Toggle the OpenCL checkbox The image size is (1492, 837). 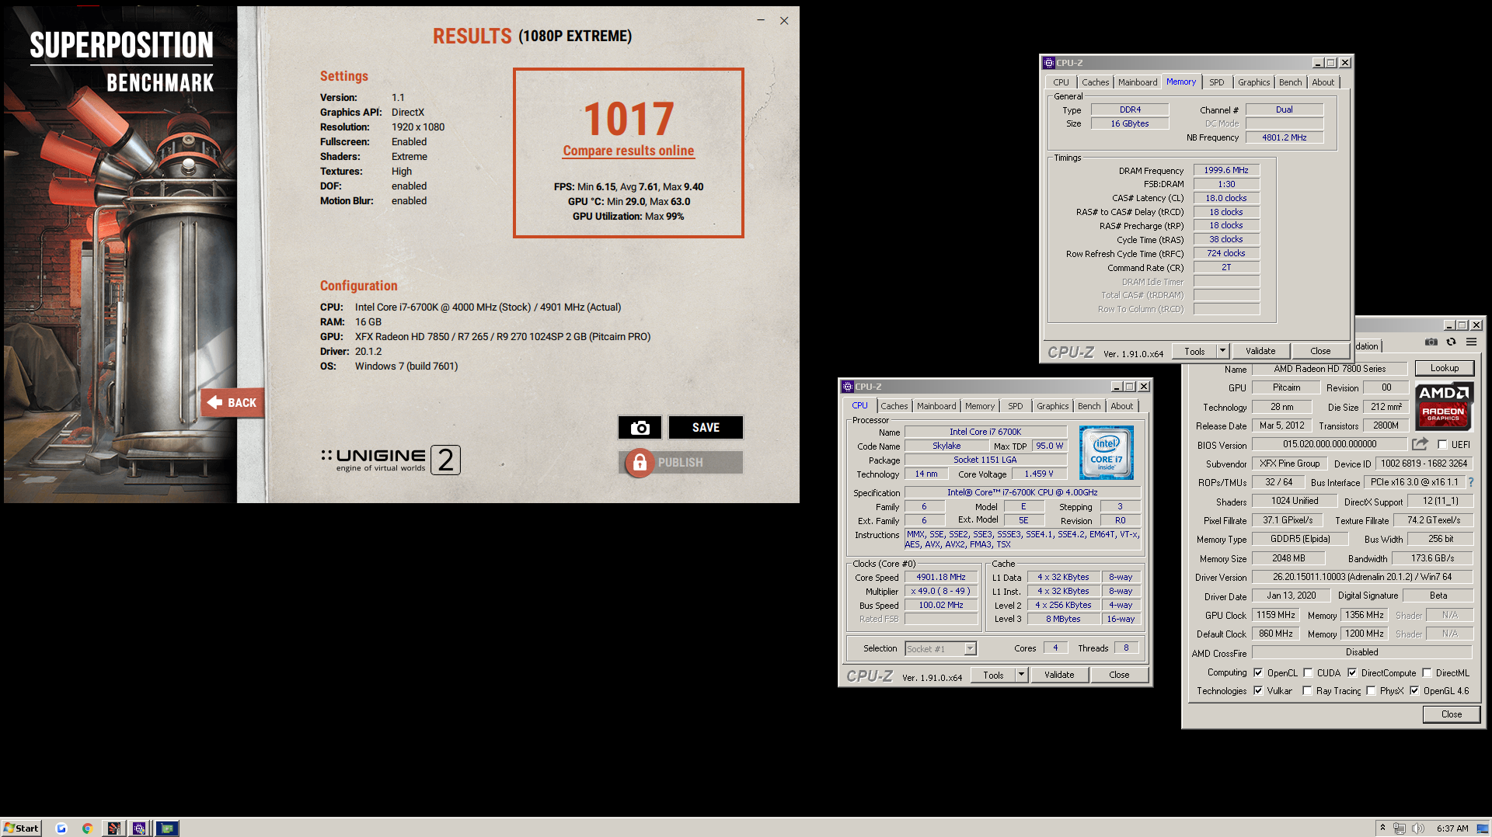pyautogui.click(x=1258, y=673)
